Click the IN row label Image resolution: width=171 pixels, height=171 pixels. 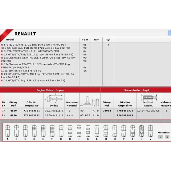click(4, 111)
